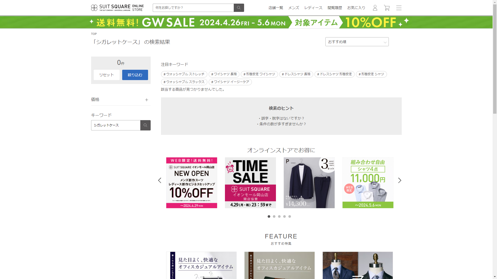Open the メンズ menu item
497x279 pixels.
pos(294,8)
